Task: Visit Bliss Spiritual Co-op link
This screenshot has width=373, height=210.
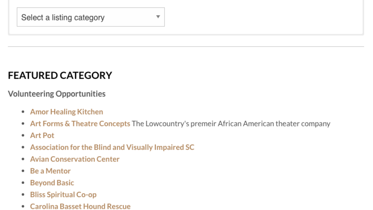Action: (63, 195)
